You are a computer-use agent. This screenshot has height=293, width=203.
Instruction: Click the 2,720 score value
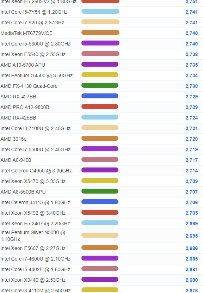coord(192,139)
